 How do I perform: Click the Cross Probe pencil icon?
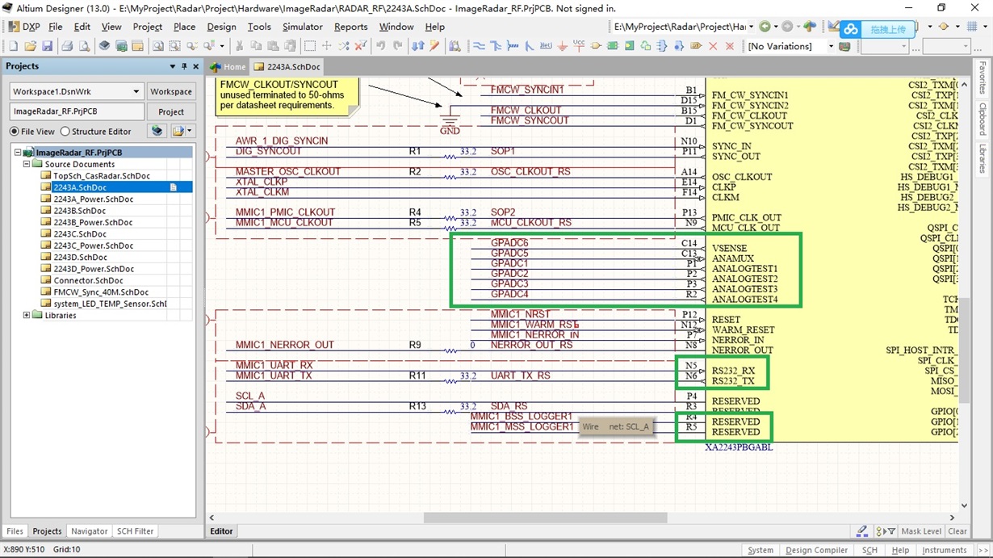tap(434, 46)
